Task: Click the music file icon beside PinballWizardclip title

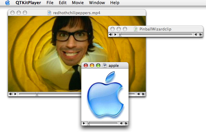Action: [x=136, y=29]
